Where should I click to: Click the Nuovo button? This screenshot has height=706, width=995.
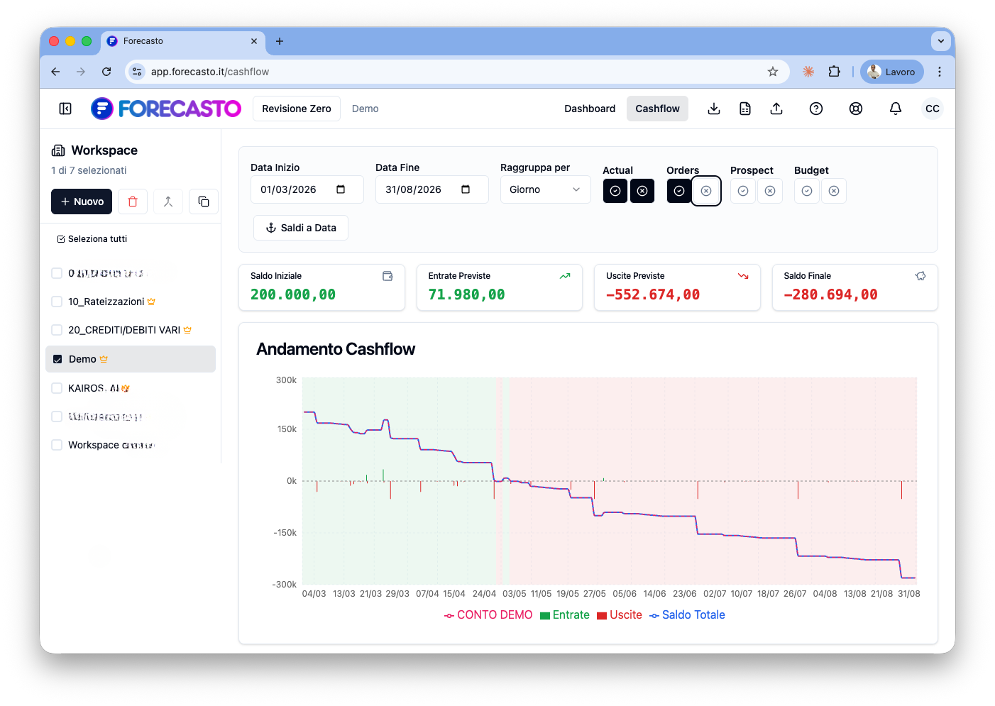point(81,202)
